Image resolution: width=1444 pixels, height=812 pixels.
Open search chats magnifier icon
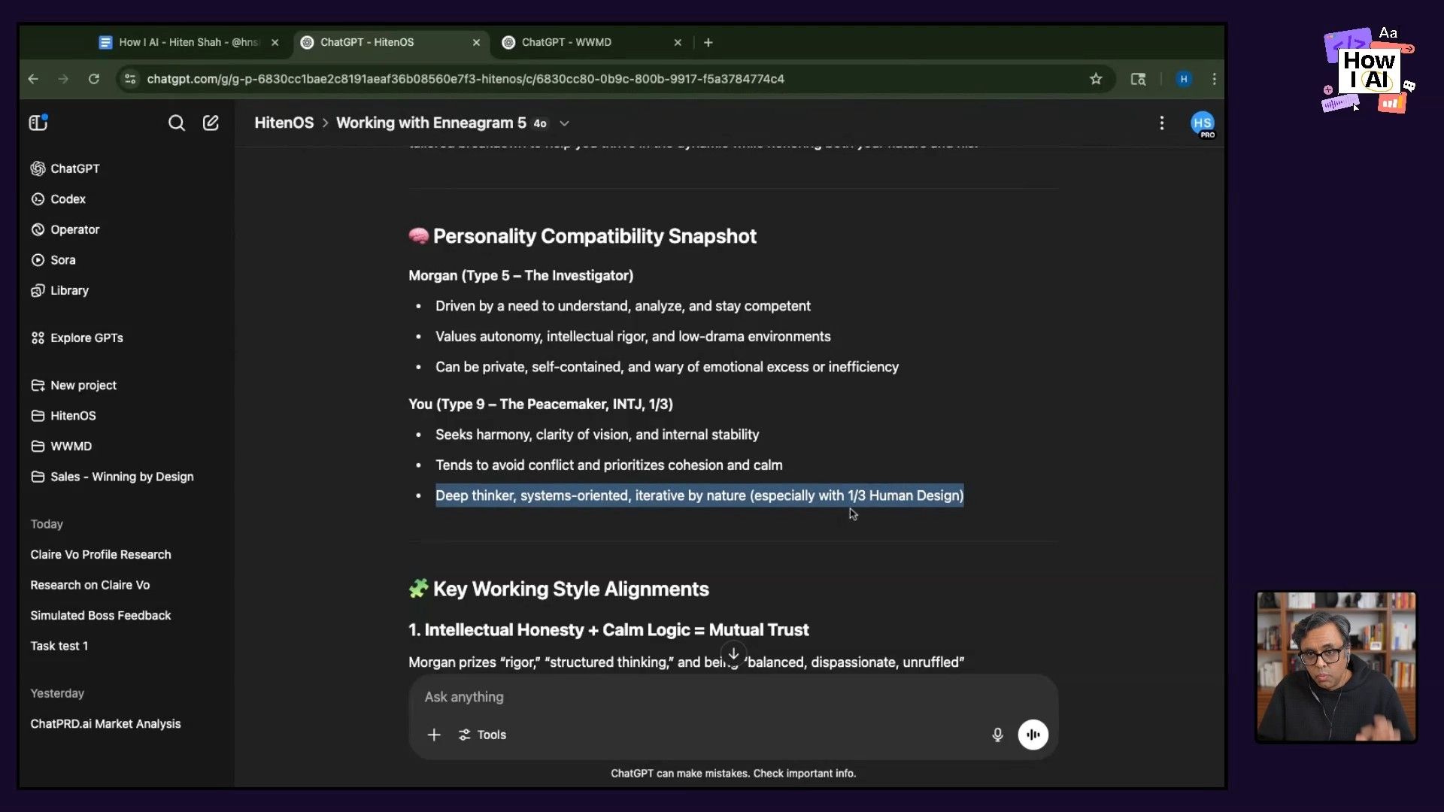coord(176,123)
